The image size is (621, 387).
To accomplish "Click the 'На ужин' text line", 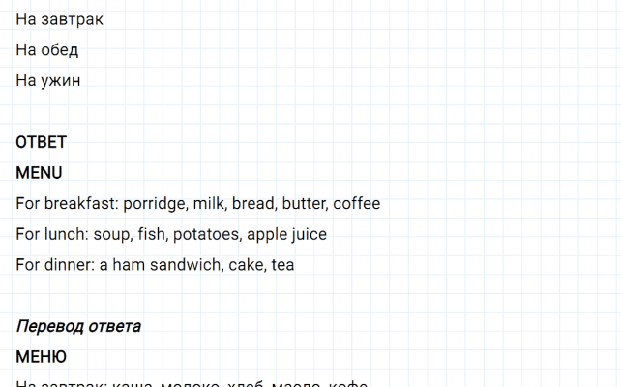I will [48, 81].
